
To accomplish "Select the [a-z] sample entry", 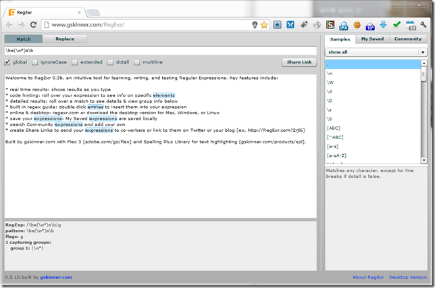I will (373, 146).
